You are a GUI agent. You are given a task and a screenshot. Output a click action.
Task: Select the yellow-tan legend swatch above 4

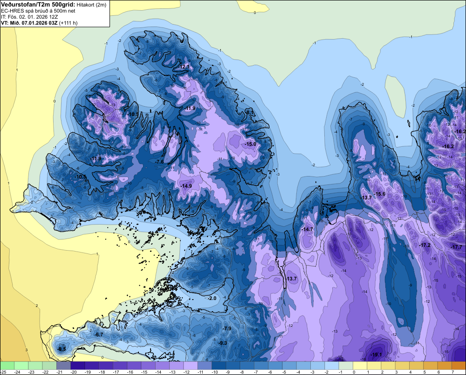[x=416, y=365]
